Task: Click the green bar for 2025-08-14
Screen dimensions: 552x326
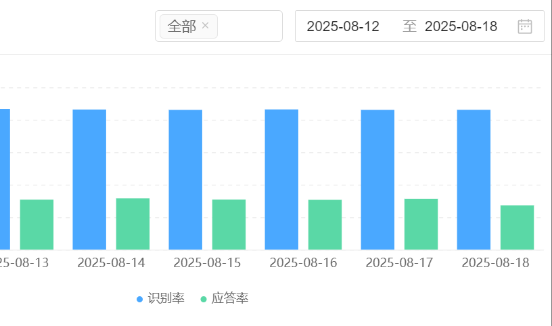Action: point(133,224)
